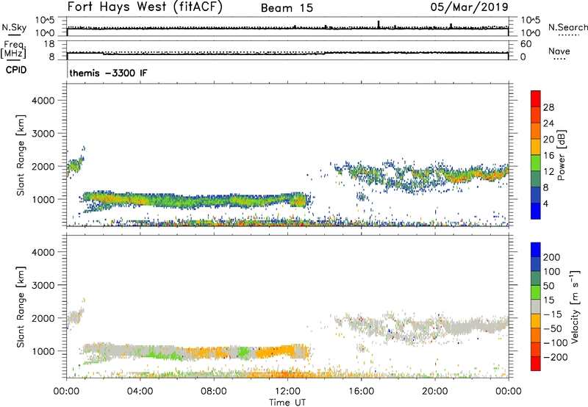Select the '-200' velocity colorbar value
The image size is (588, 407).
[x=556, y=357]
